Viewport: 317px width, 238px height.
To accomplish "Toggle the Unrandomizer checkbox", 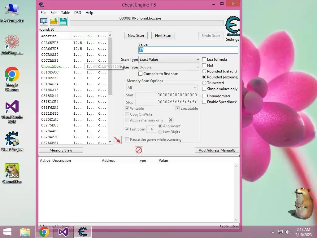I will point(204,96).
